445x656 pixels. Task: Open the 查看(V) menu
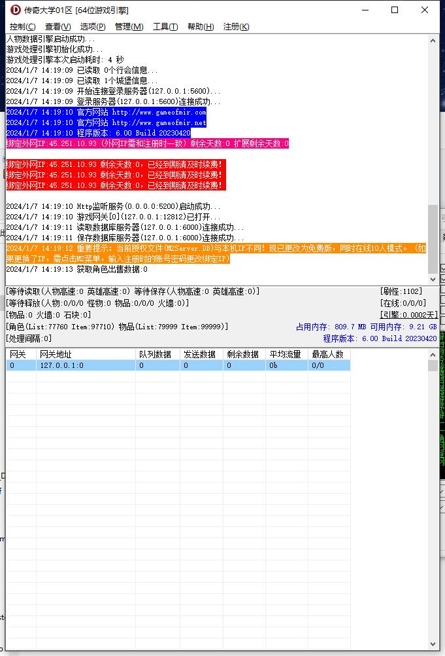[x=58, y=27]
